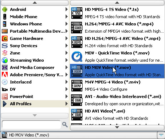The height and width of the screenshot is (139, 165).
Task: Click the AVC film strip icon
Action: (x=77, y=28)
